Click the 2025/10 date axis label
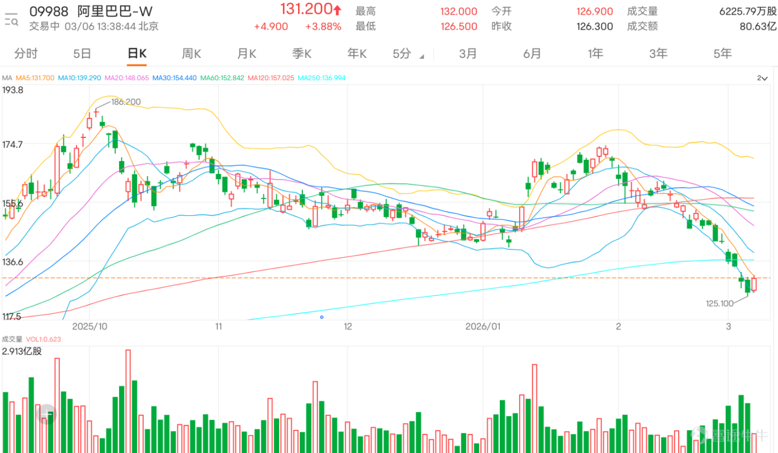The width and height of the screenshot is (778, 453). coord(89,327)
